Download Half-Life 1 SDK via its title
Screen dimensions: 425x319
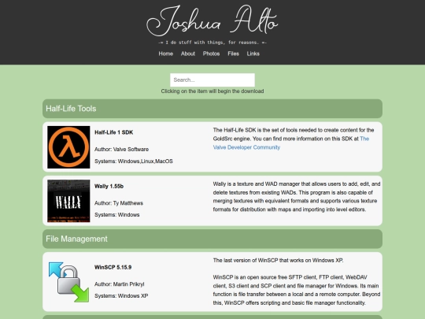click(x=114, y=132)
